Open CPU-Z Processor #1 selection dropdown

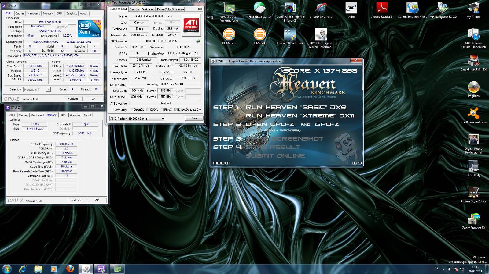37,90
